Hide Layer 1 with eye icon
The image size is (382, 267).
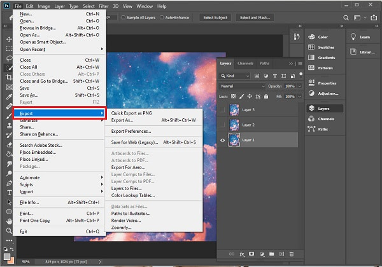[222, 140]
